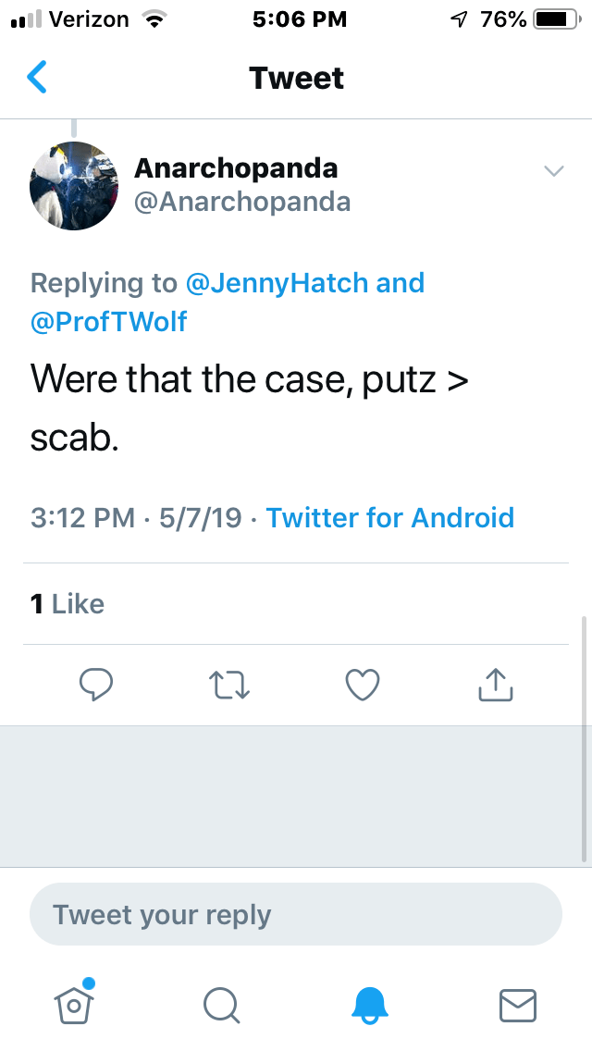Tap the back arrow
Image resolution: width=592 pixels, height=1051 pixels.
[37, 78]
